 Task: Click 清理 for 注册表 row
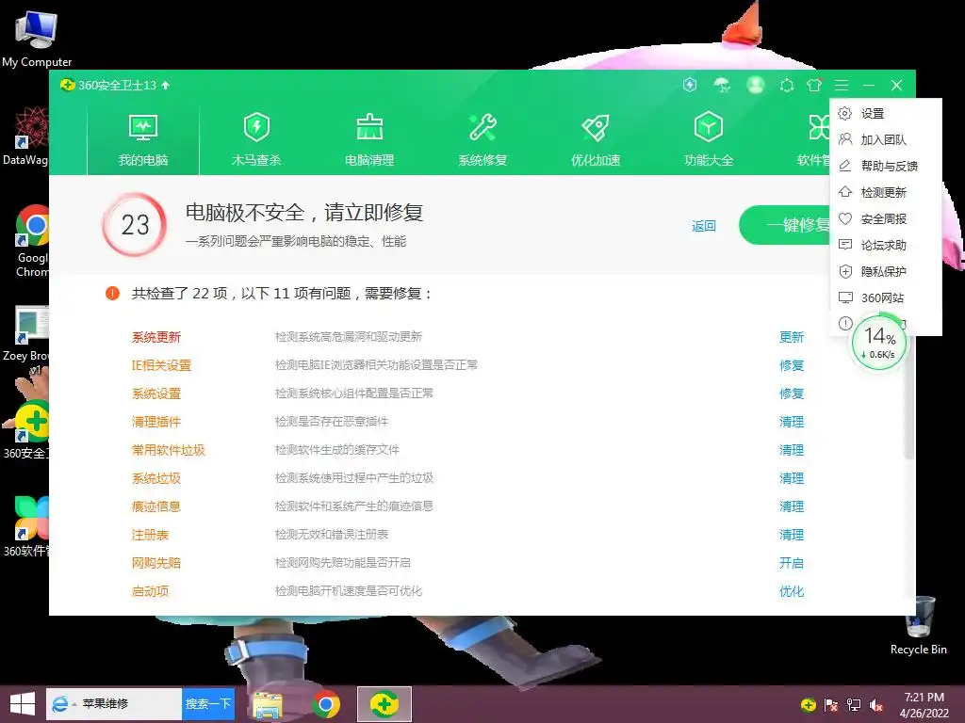(x=792, y=535)
